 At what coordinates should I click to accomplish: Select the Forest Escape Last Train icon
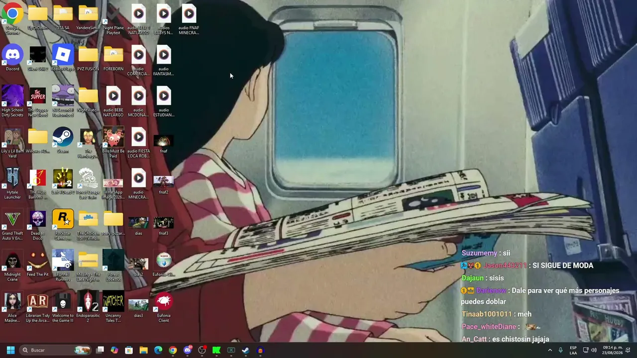point(88,184)
